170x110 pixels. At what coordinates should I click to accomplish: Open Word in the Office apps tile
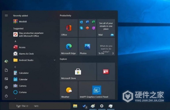pos(87,22)
